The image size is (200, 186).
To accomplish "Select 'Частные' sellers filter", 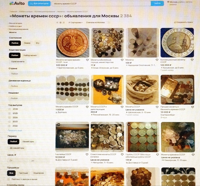I will [23, 173].
